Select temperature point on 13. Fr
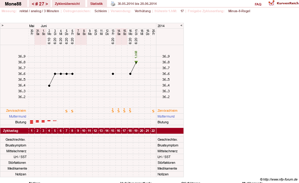This screenshot has width=299, height=183. tap(113, 74)
